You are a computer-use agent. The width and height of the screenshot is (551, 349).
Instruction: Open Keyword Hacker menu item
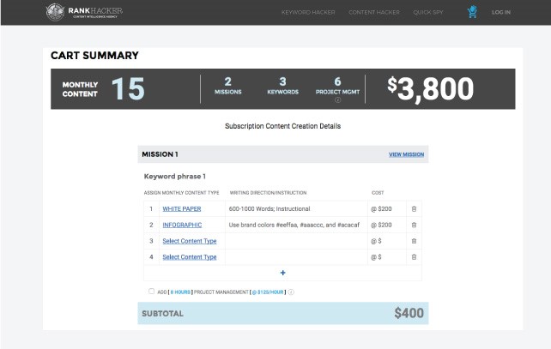pyautogui.click(x=308, y=13)
